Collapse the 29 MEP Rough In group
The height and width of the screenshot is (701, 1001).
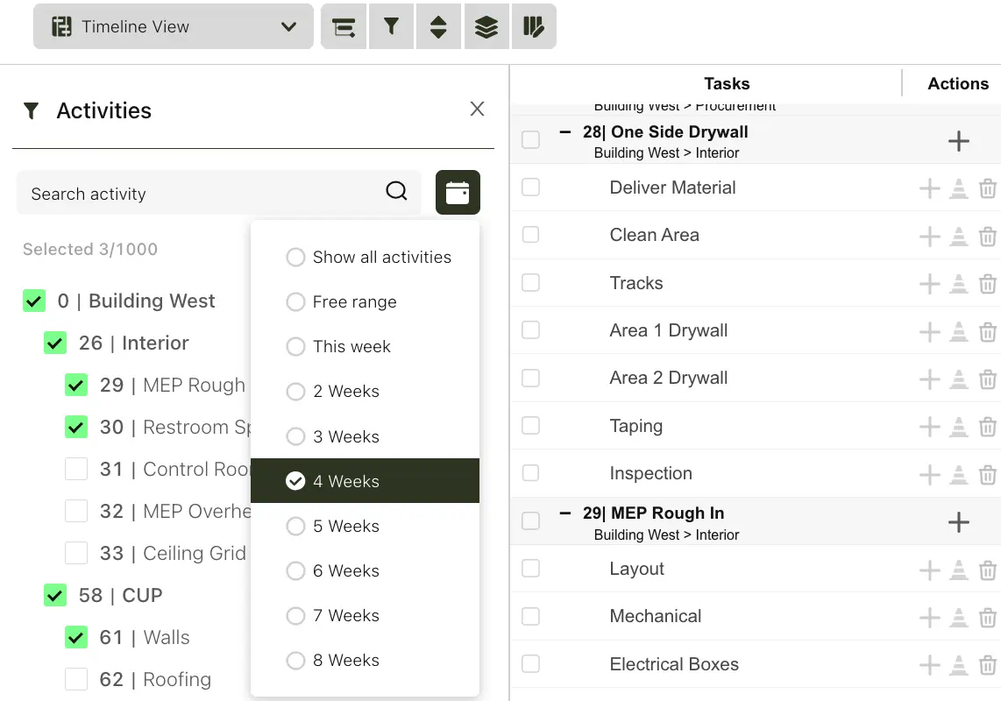click(x=565, y=513)
